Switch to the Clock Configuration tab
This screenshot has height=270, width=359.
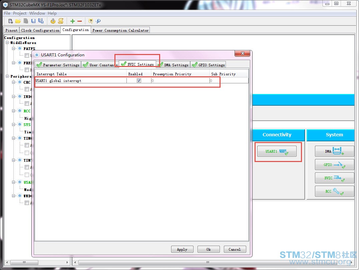(40, 30)
